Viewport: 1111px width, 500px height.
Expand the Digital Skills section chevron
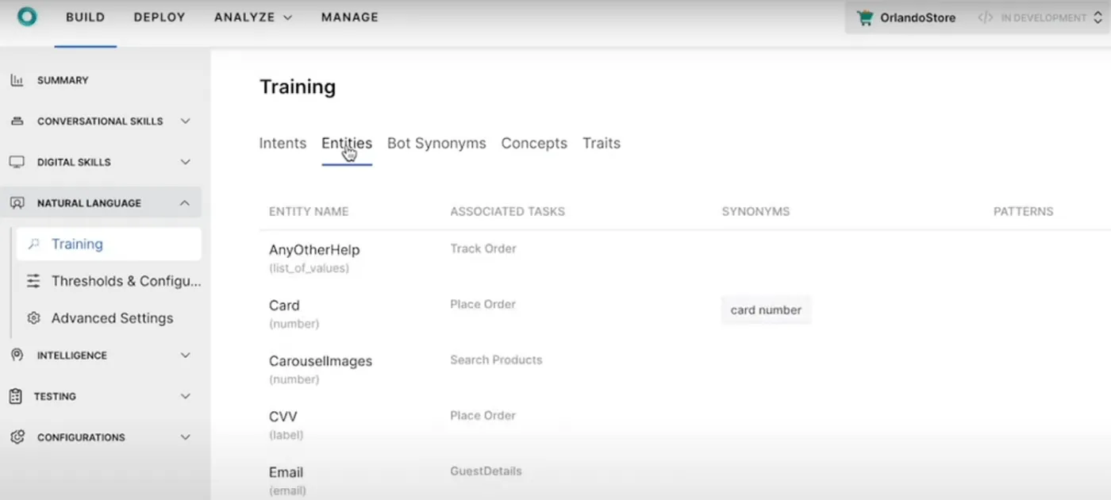(x=185, y=162)
